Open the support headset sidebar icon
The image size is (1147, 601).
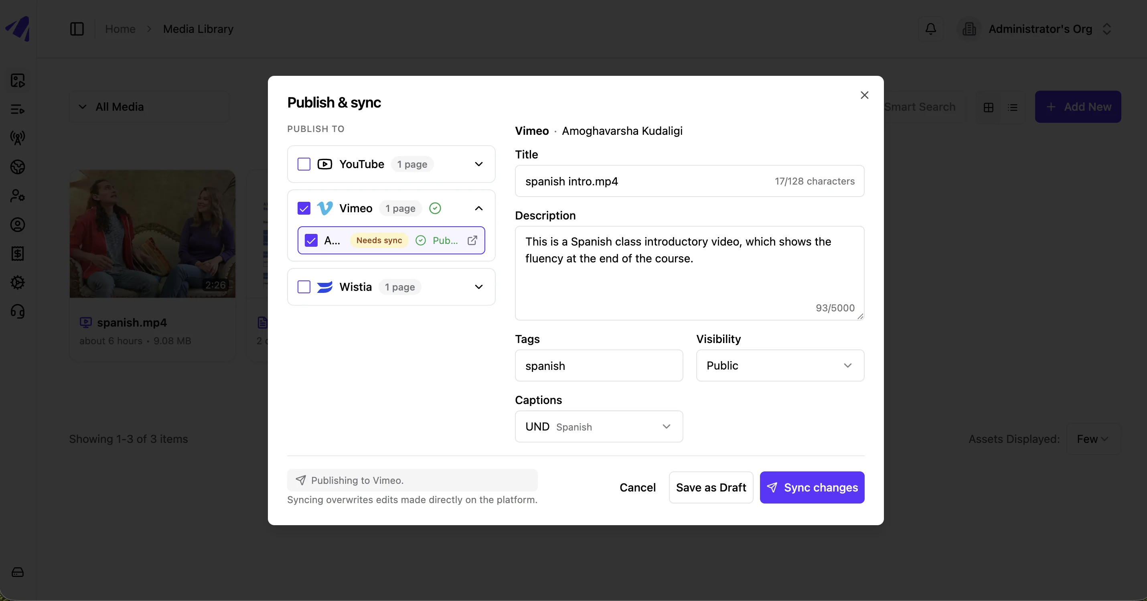click(18, 311)
